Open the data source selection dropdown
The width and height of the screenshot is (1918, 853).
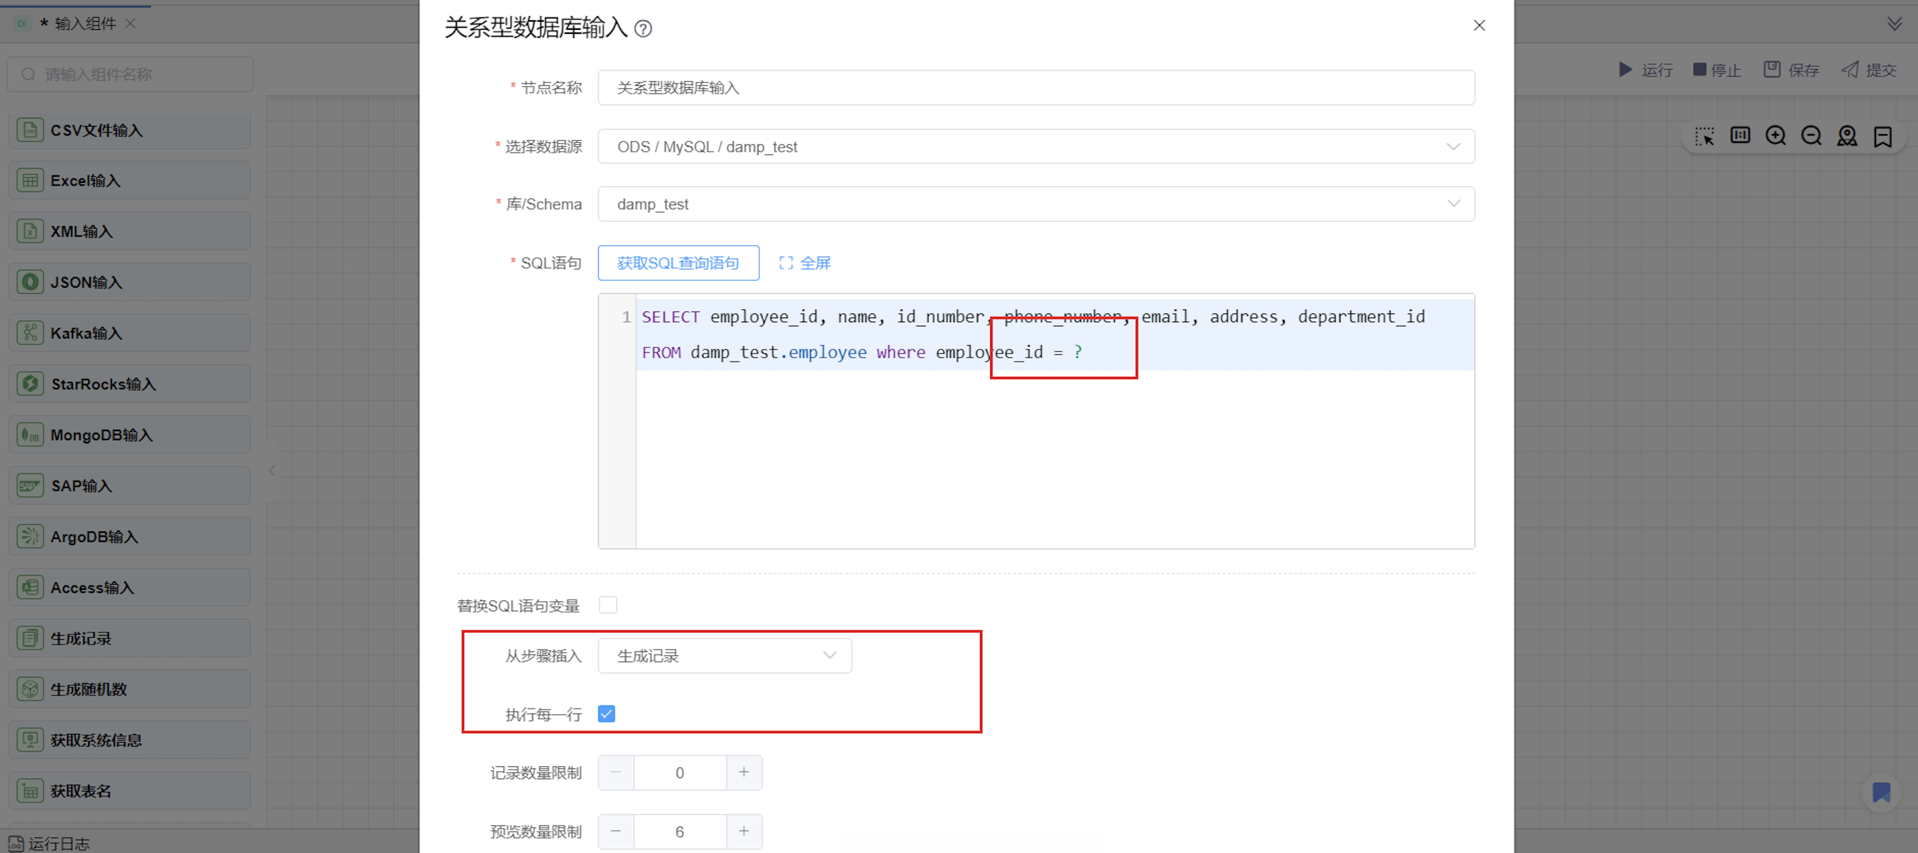click(x=1035, y=147)
